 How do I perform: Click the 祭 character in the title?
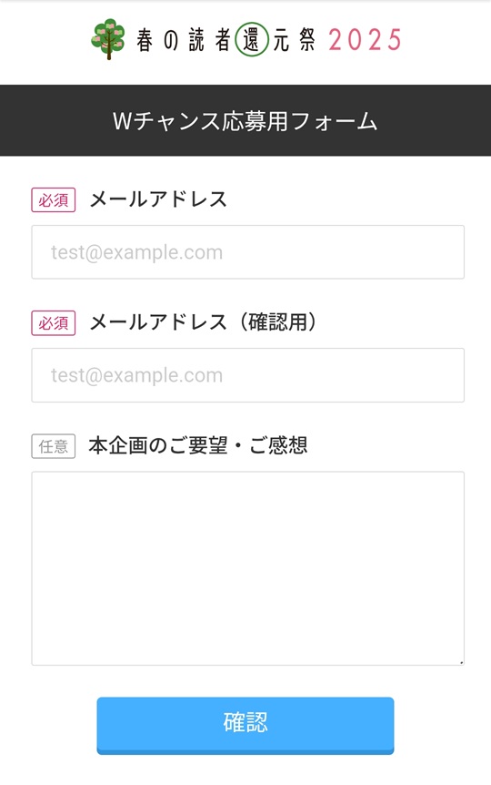tap(307, 39)
